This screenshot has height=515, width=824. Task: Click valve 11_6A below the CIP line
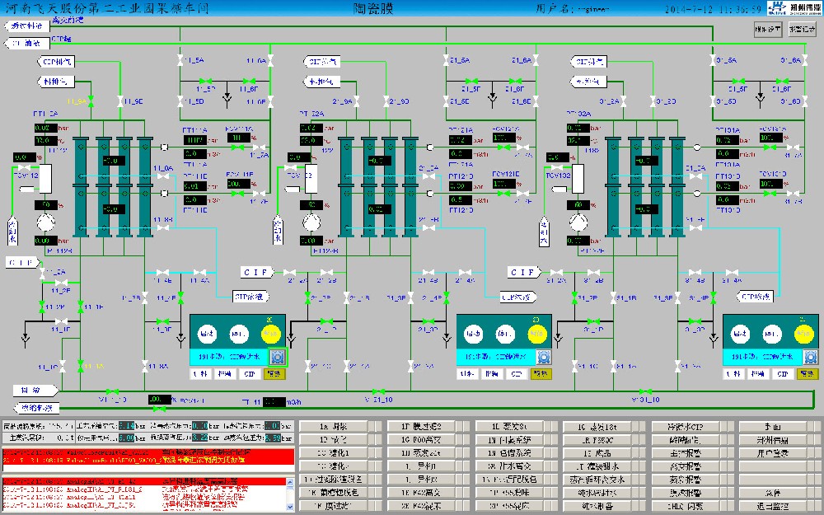(x=270, y=60)
